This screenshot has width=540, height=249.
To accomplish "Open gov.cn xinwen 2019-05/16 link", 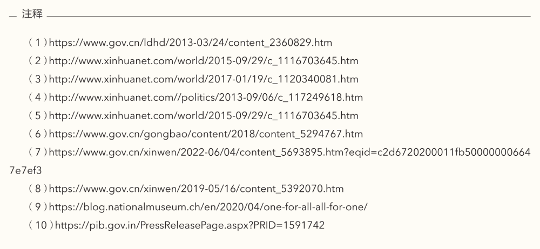I will (x=197, y=189).
